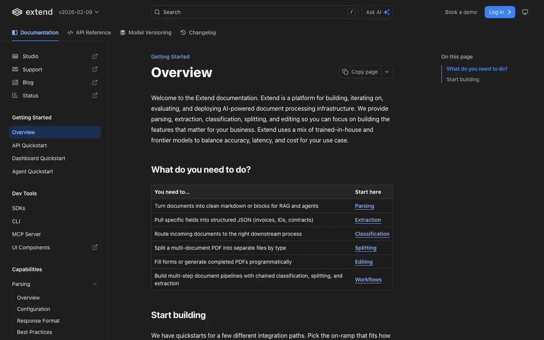The width and height of the screenshot is (544, 340).
Task: Toggle theme with the monitor icon
Action: (525, 12)
